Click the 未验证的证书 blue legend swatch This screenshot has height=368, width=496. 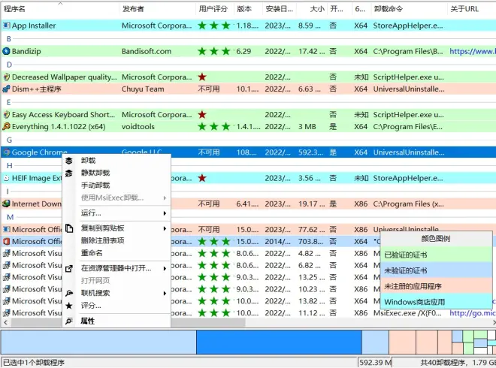(436, 270)
